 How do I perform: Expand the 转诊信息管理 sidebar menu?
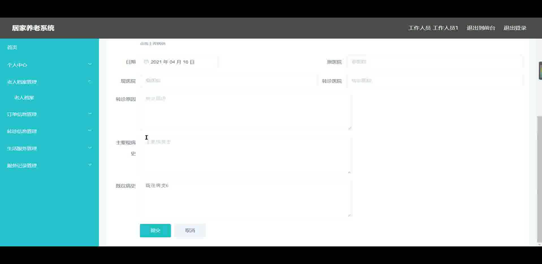point(49,131)
